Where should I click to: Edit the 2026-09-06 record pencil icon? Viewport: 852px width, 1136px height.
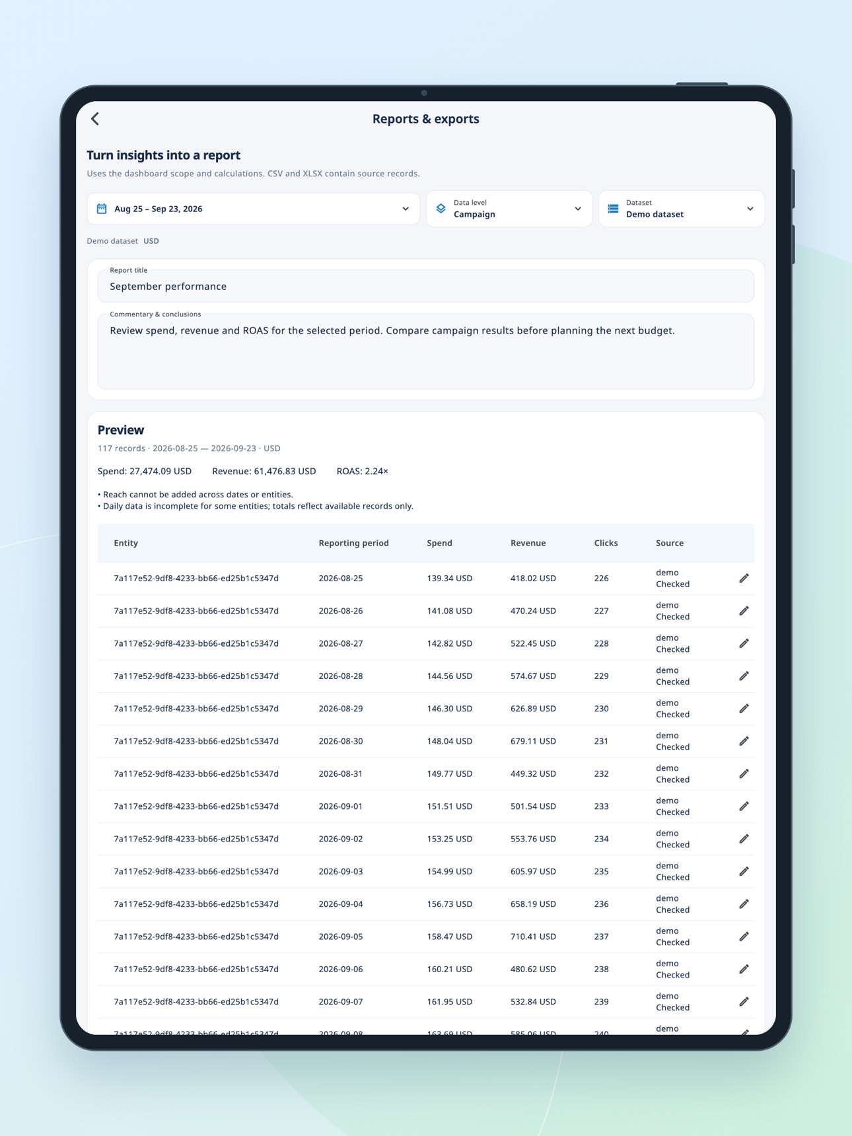tap(744, 970)
